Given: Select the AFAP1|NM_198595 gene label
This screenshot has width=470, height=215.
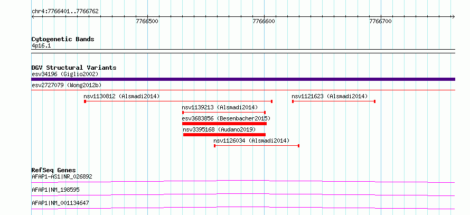Looking at the screenshot, I should [55, 190].
